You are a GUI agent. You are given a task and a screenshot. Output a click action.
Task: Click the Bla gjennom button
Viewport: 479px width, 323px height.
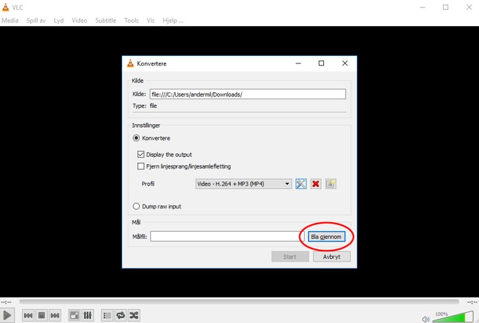click(326, 237)
